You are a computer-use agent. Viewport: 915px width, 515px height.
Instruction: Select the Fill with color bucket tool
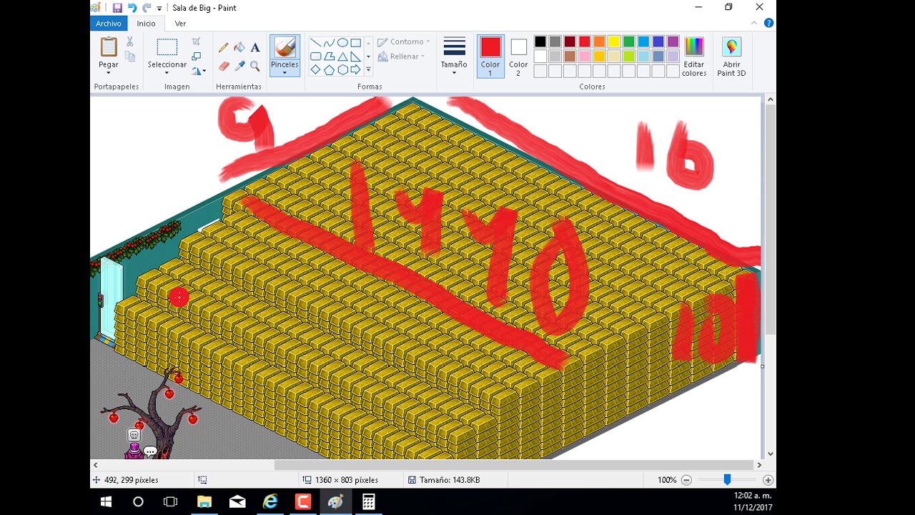coord(239,47)
